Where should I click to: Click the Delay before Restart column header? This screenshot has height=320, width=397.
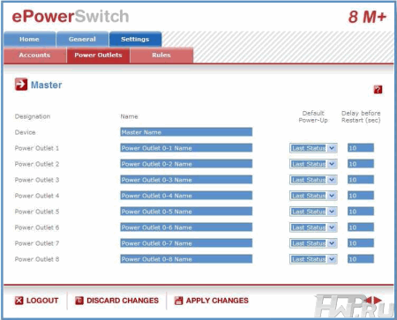click(x=361, y=116)
